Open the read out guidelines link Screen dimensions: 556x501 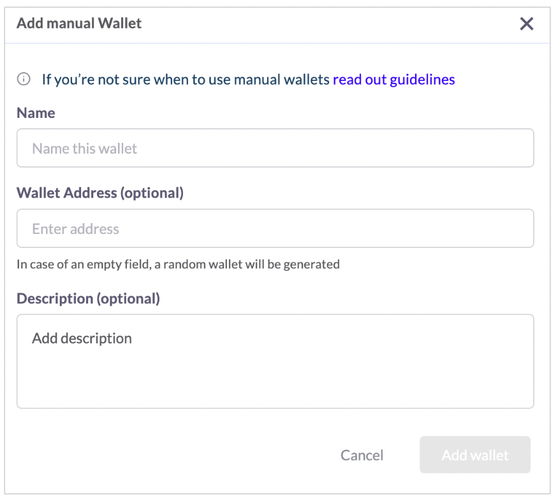[393, 80]
